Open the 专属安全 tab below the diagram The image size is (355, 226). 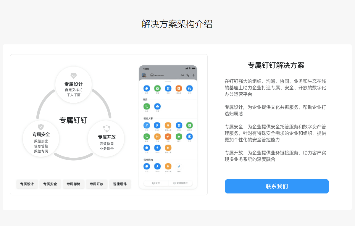pyautogui.click(x=50, y=184)
